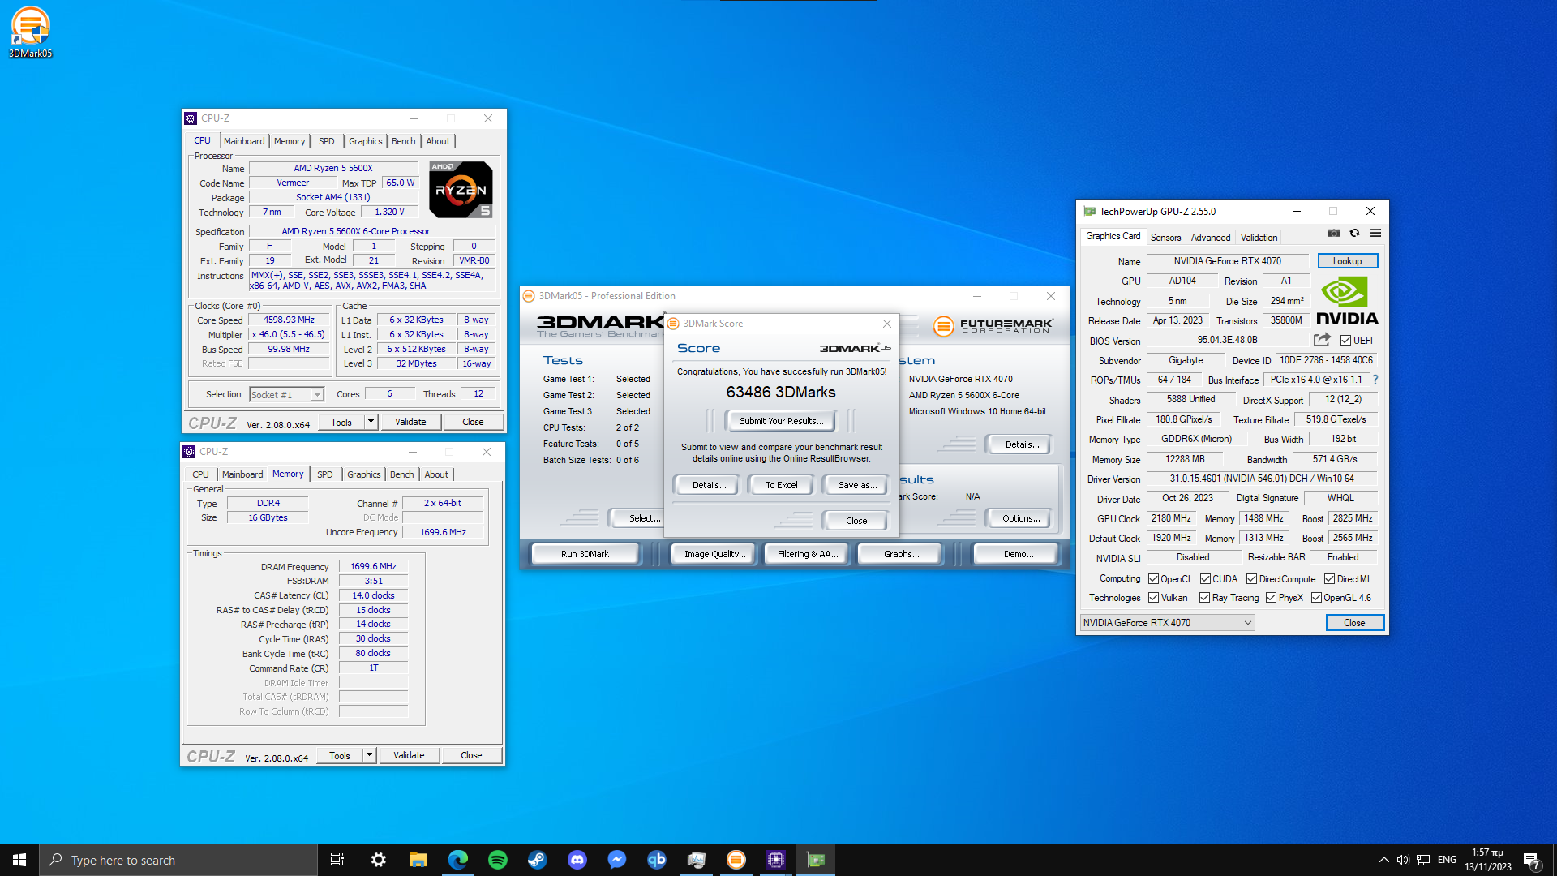Open Task View on the taskbar
This screenshot has height=876, width=1557.
coord(337,860)
